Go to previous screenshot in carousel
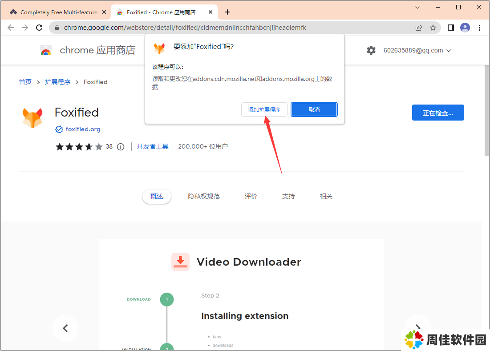Screen dimensions: 490x351 coord(65,328)
